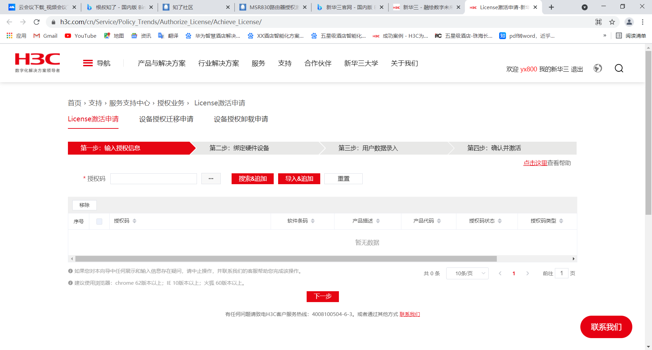
Task: Open the YouTube bookmark
Action: [80, 36]
